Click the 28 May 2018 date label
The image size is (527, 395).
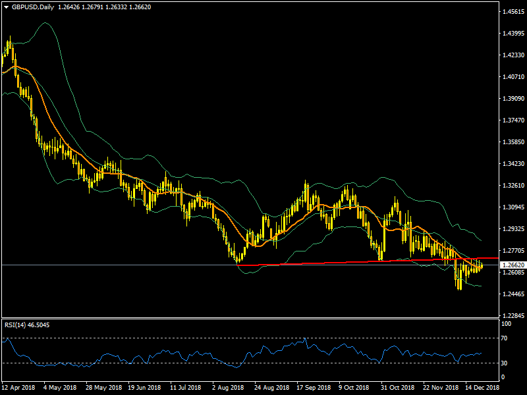(x=103, y=388)
